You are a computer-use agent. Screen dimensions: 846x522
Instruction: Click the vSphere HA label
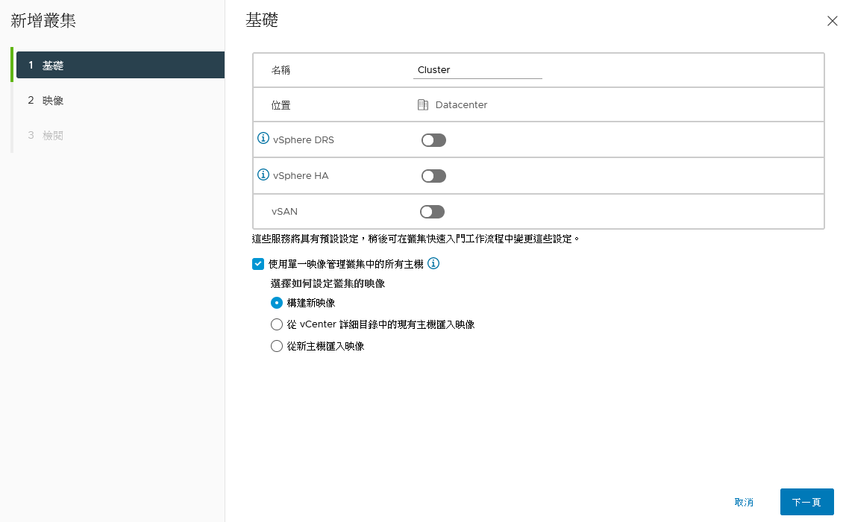301,175
